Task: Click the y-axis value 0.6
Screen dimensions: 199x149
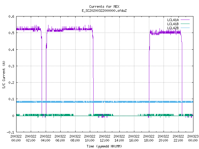Action: [x=11, y=16]
